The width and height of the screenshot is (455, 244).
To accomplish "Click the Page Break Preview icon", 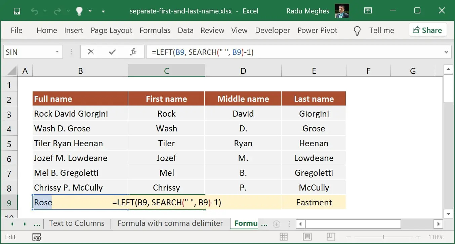I will click(331, 237).
